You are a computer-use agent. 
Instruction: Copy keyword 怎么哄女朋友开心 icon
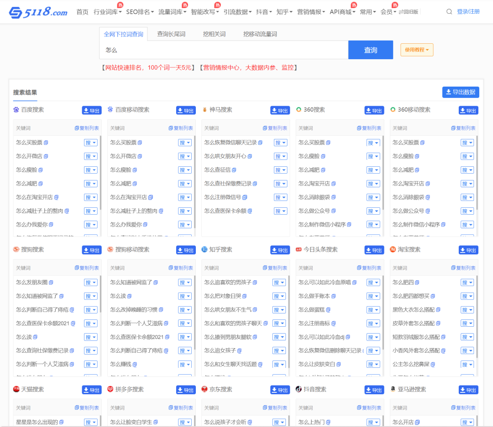250,156
